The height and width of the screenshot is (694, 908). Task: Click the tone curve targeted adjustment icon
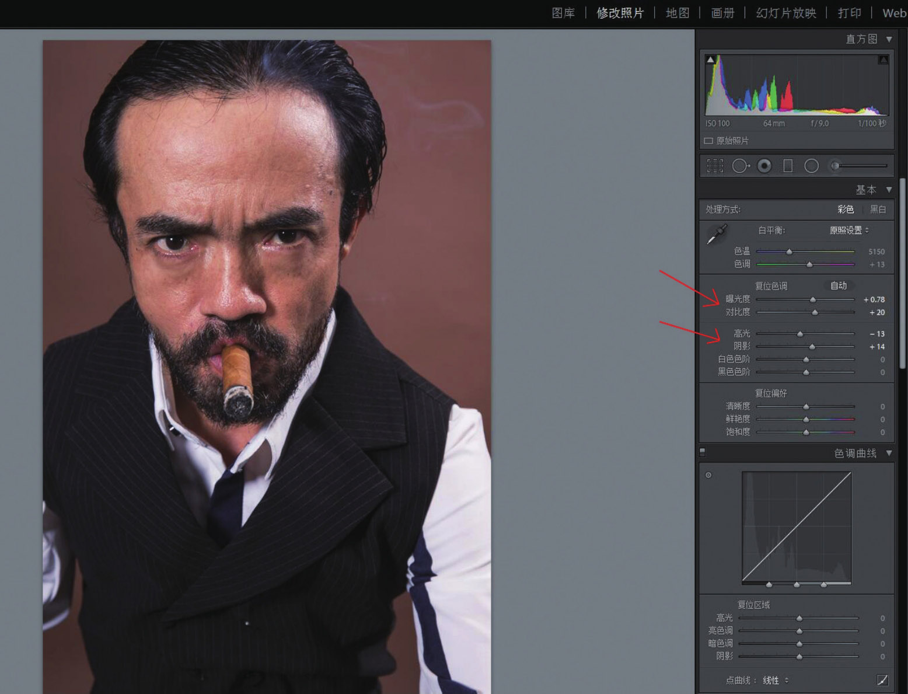[708, 475]
